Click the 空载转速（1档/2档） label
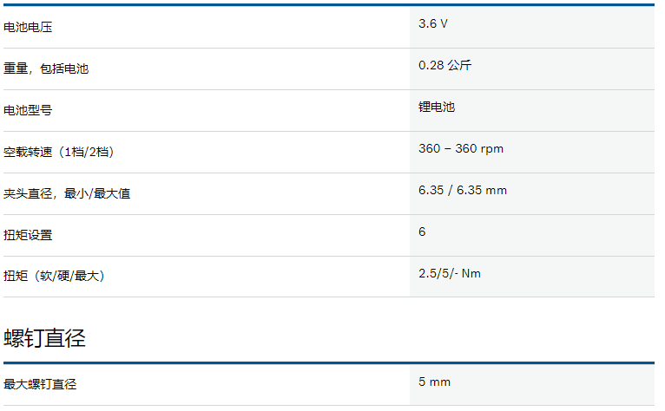Viewport: 665px width, 411px height. (59, 152)
